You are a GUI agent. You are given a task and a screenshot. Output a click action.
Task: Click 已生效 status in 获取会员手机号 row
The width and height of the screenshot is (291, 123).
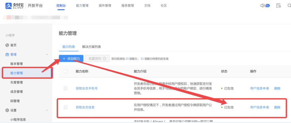[229, 88]
